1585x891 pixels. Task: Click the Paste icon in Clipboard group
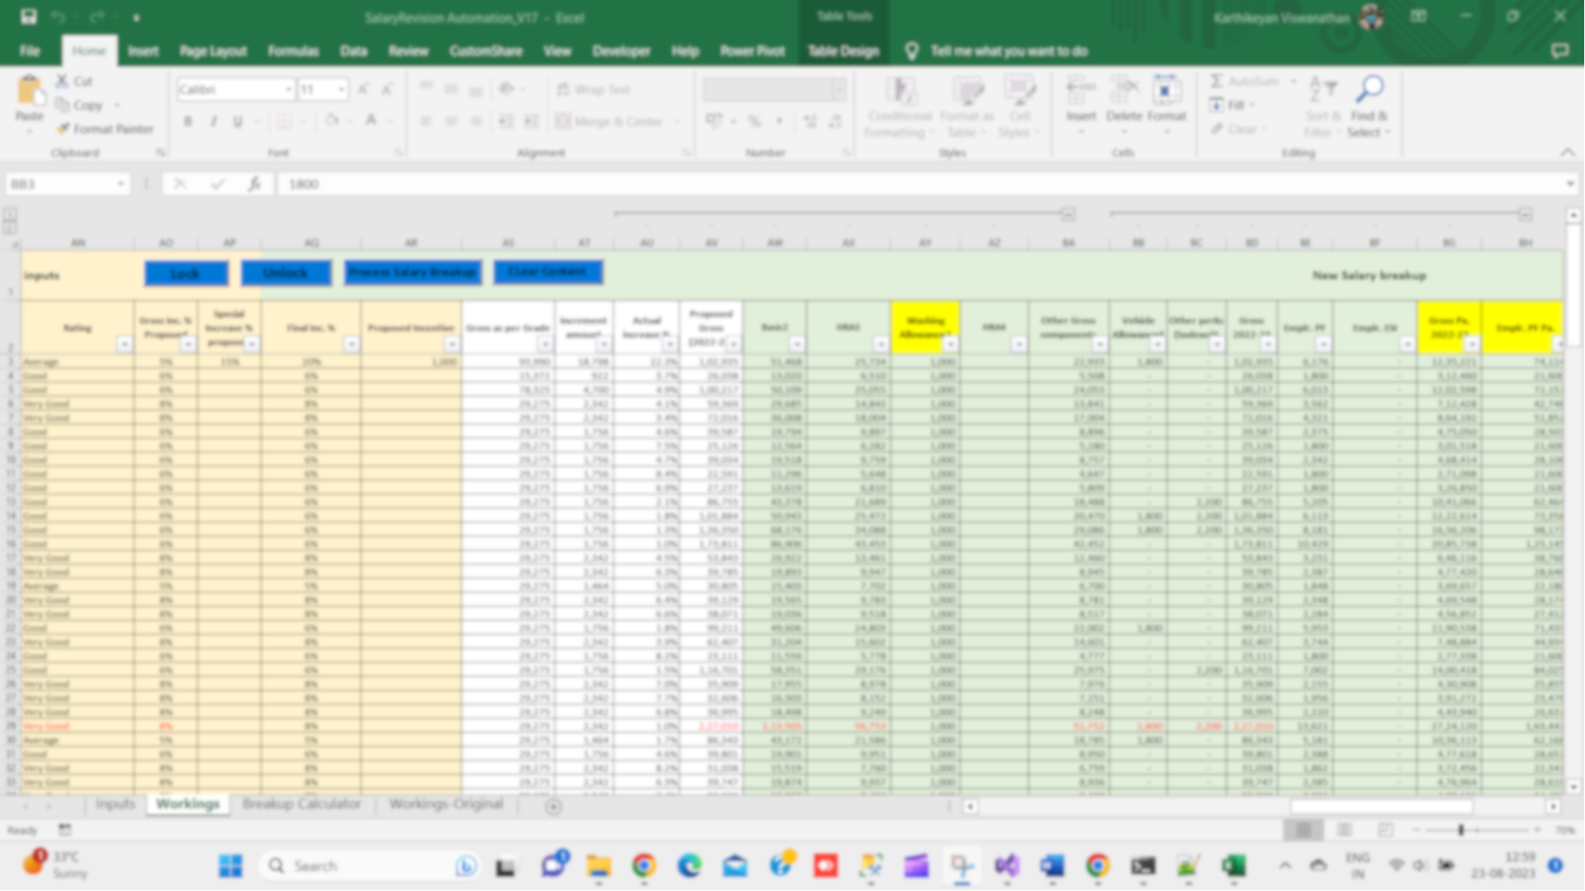pyautogui.click(x=29, y=91)
